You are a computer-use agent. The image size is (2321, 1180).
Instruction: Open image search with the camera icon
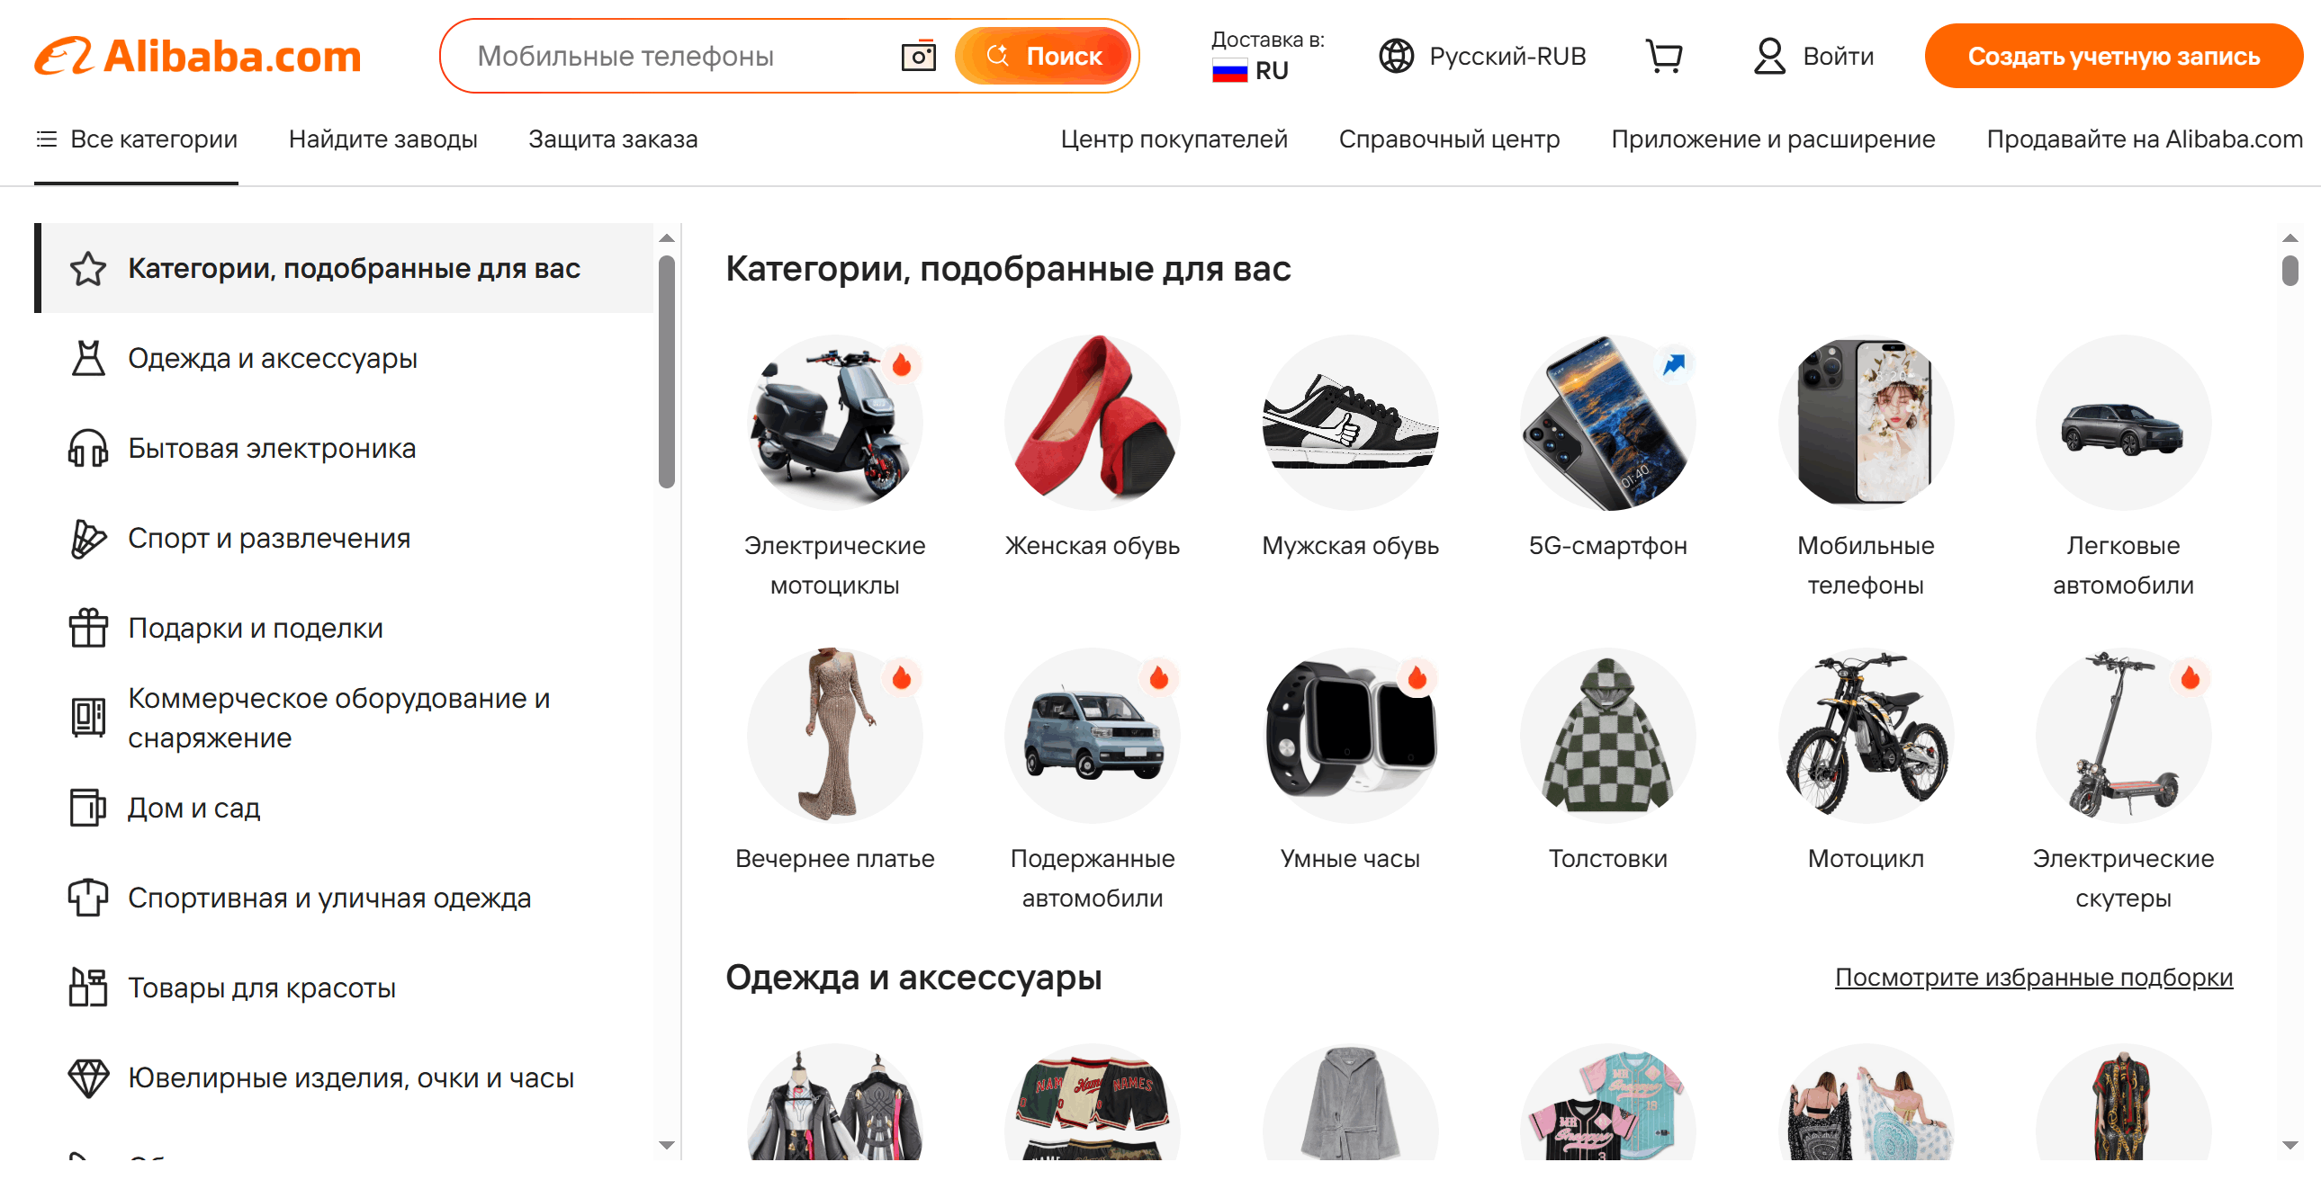point(918,55)
